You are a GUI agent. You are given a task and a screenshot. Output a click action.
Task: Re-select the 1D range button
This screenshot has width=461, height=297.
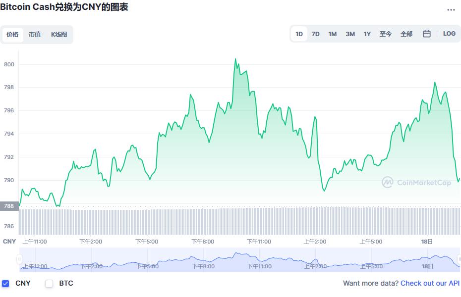299,33
